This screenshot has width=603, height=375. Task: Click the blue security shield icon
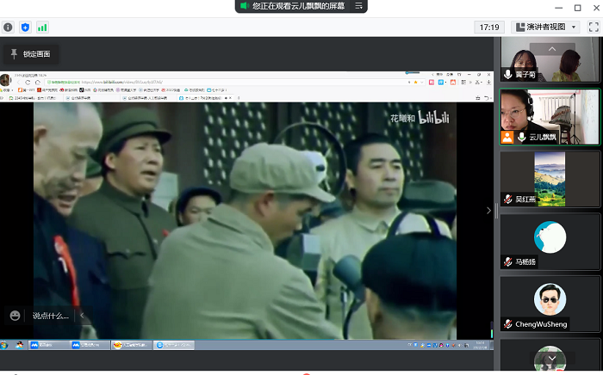[x=25, y=28]
